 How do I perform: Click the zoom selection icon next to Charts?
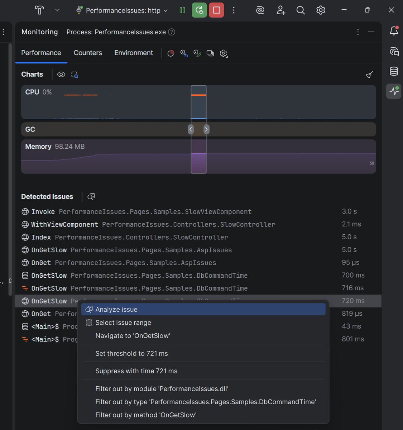(75, 75)
